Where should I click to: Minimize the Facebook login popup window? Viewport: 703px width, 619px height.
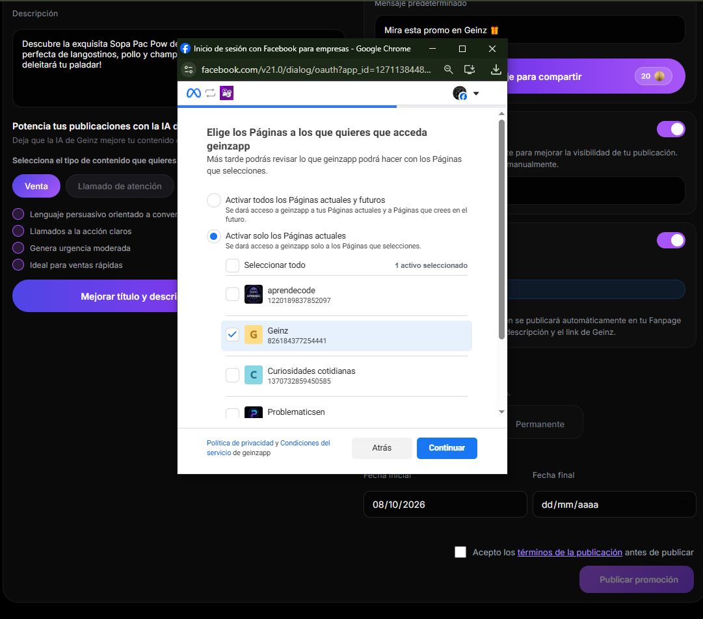pyautogui.click(x=432, y=48)
